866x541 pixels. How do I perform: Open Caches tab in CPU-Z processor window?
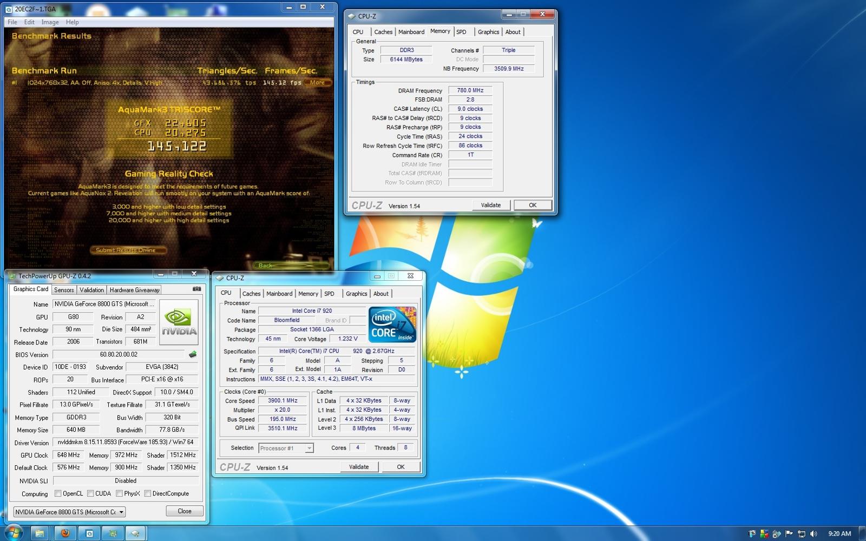[x=251, y=294]
